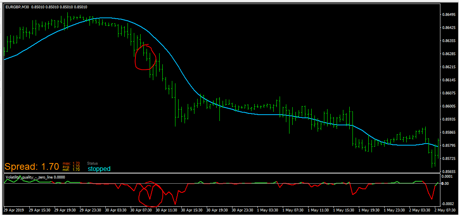This screenshot has height=215, width=459.
Task: Click the 29 Apr 19:30 time label
Action: pos(66,210)
